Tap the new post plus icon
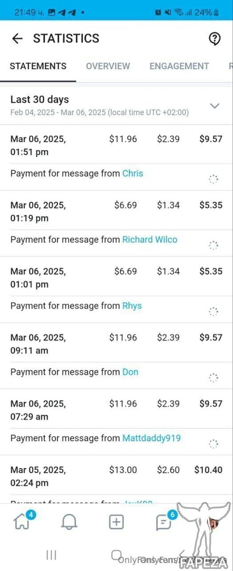 click(116, 522)
